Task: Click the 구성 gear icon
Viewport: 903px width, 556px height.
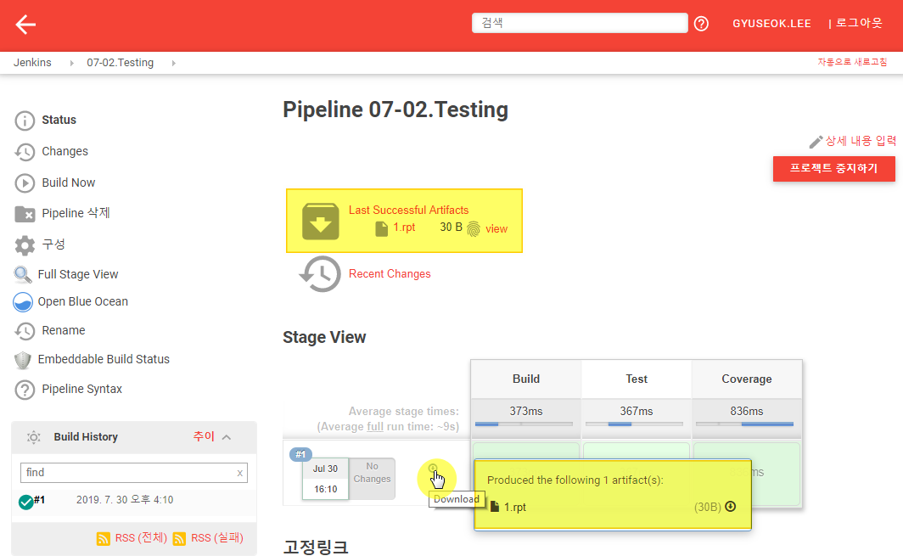Action: click(25, 244)
